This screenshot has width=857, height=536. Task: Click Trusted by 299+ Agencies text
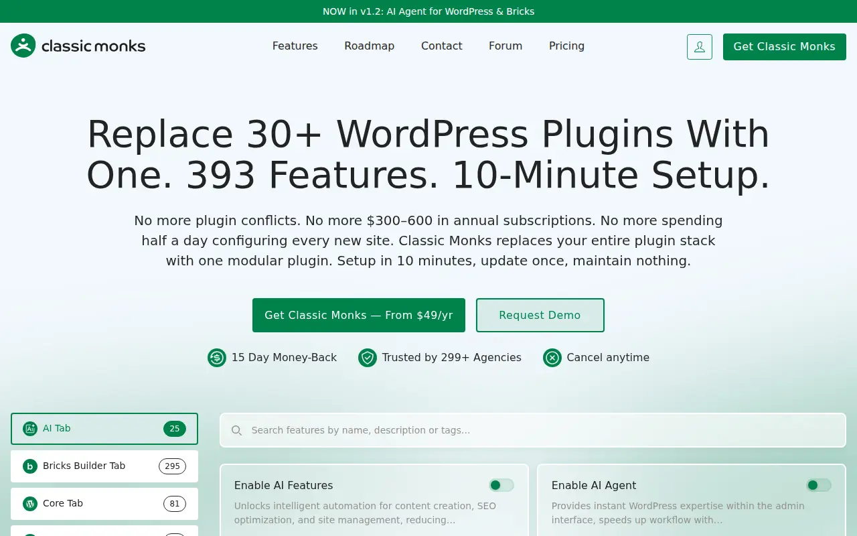click(452, 358)
